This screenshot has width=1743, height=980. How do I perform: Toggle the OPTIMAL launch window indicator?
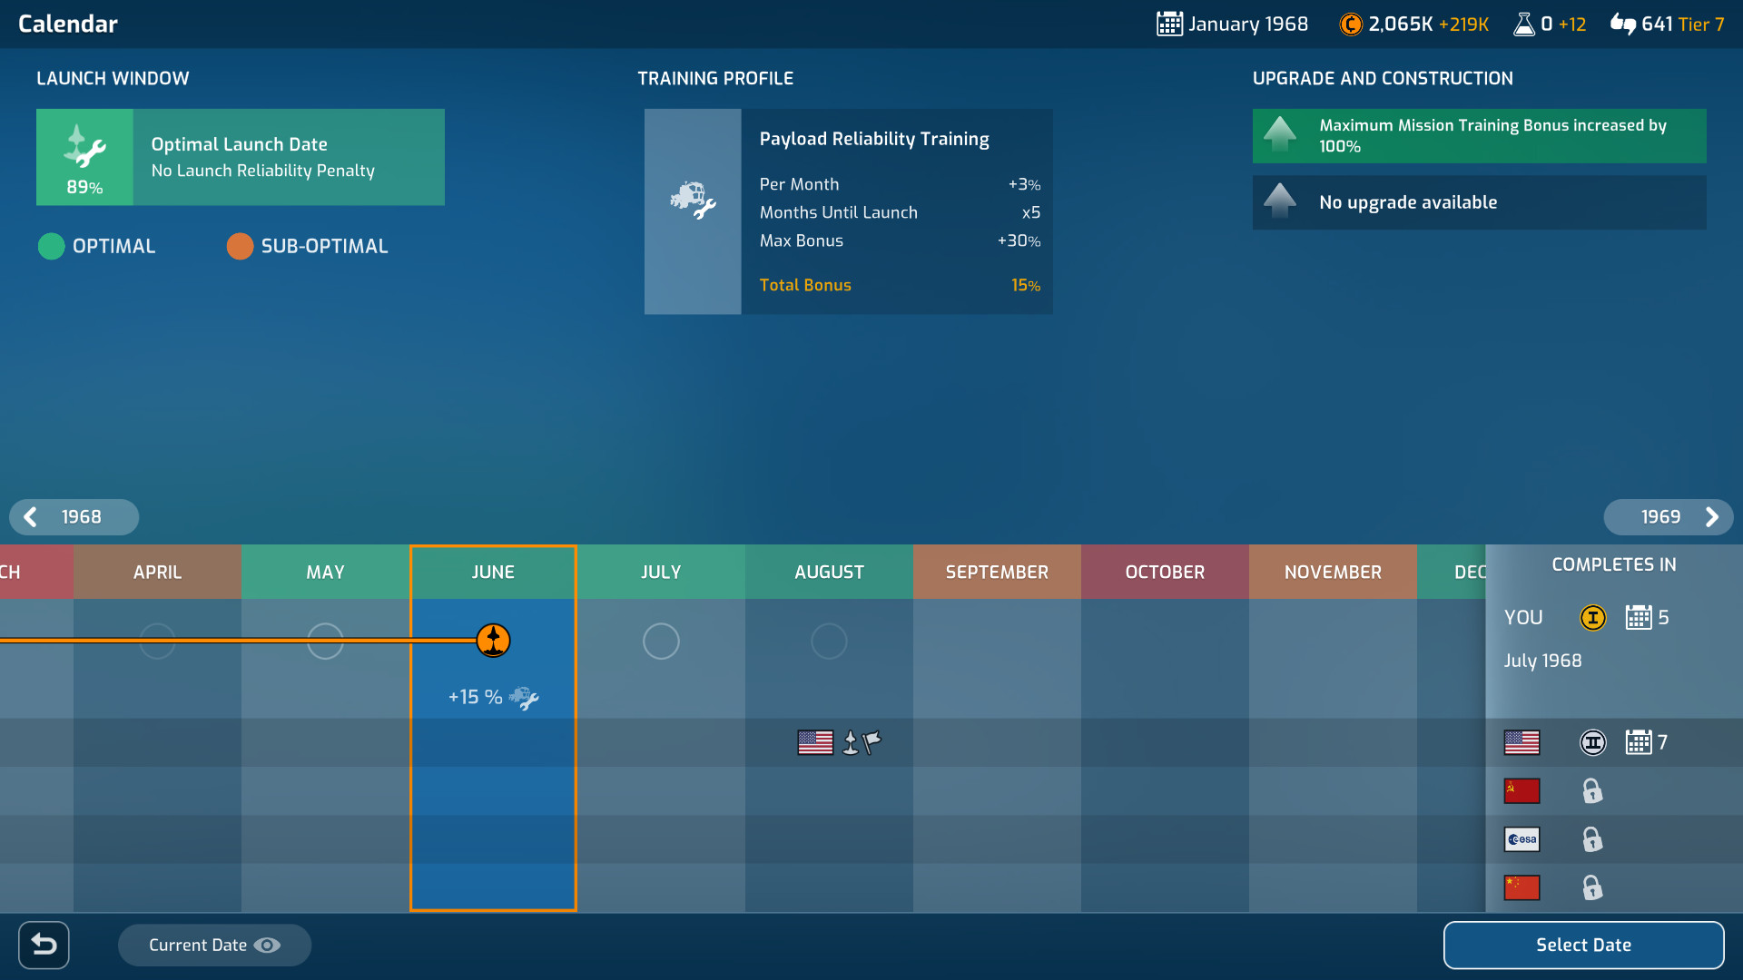[x=49, y=247]
